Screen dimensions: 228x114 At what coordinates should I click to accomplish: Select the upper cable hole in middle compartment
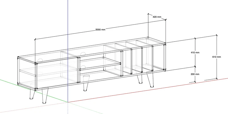pos(83,54)
